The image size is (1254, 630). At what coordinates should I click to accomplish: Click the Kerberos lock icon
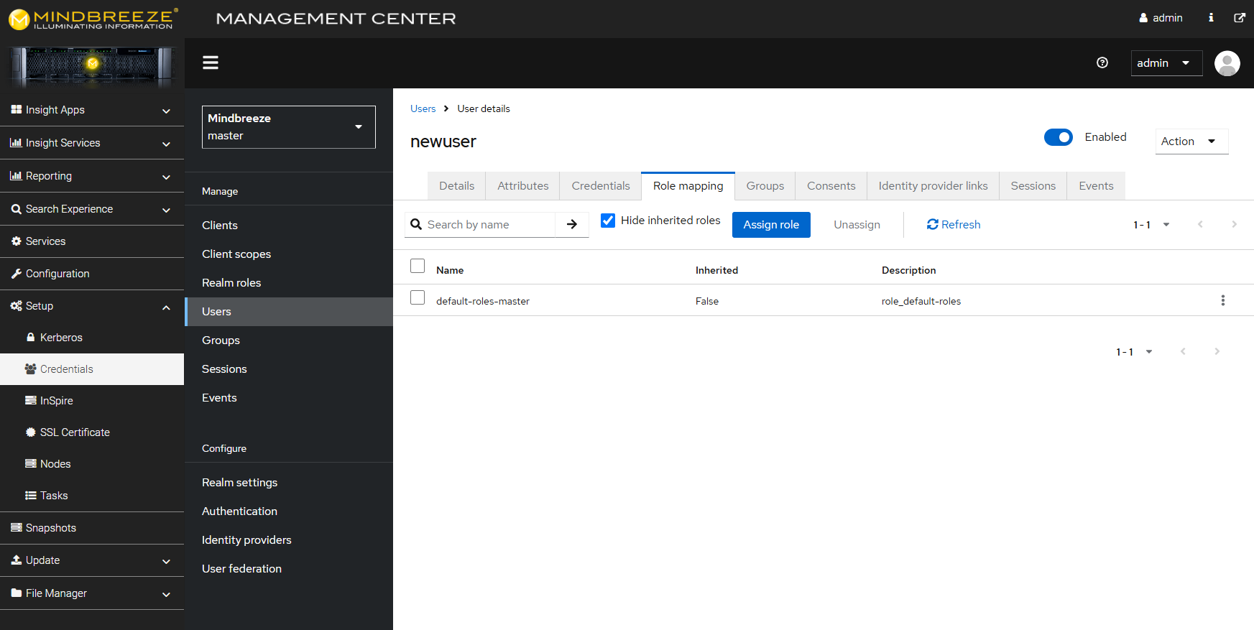(31, 337)
